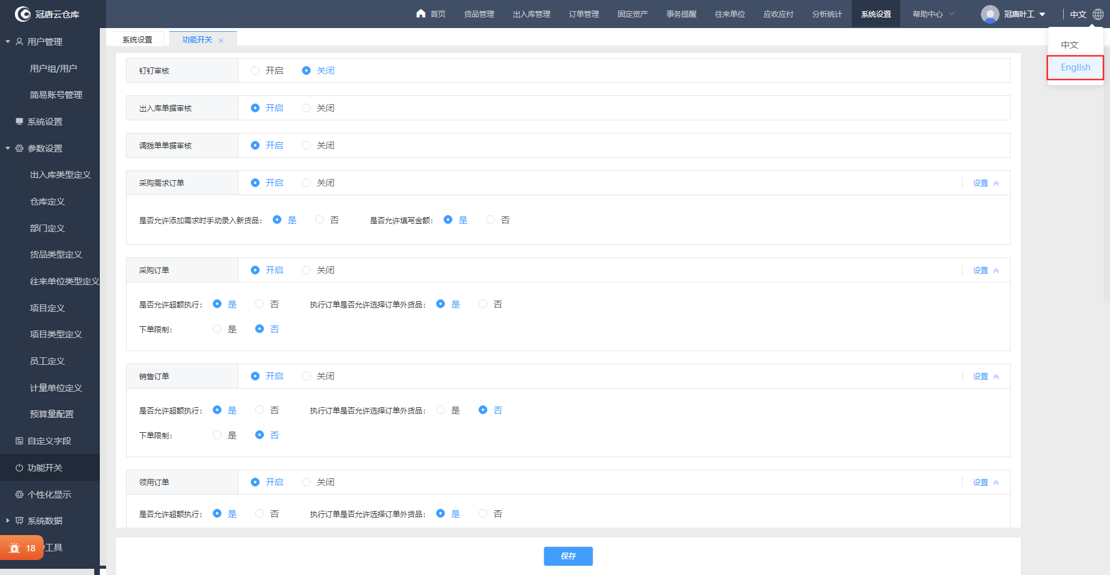The image size is (1110, 575).
Task: Collapse 采购订单 设置 section
Action: point(986,270)
